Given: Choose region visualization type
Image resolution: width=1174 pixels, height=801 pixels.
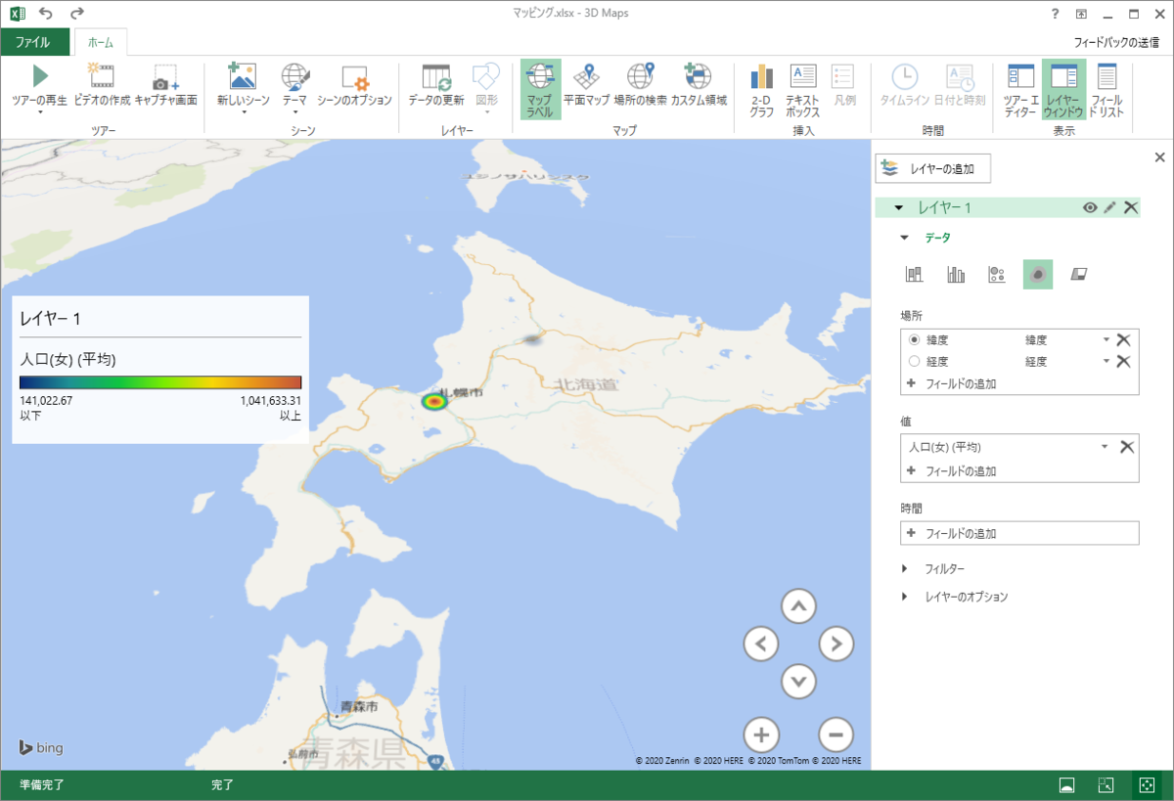Looking at the screenshot, I should 1079,275.
